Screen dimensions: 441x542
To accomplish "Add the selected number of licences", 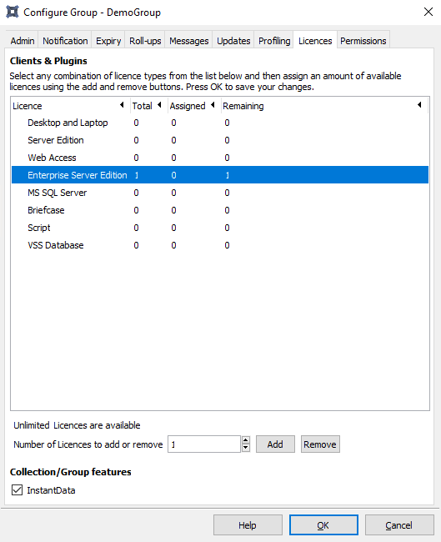I will pyautogui.click(x=275, y=444).
